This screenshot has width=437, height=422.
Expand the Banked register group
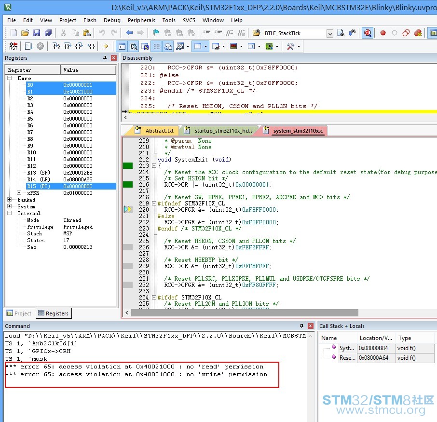click(x=10, y=199)
